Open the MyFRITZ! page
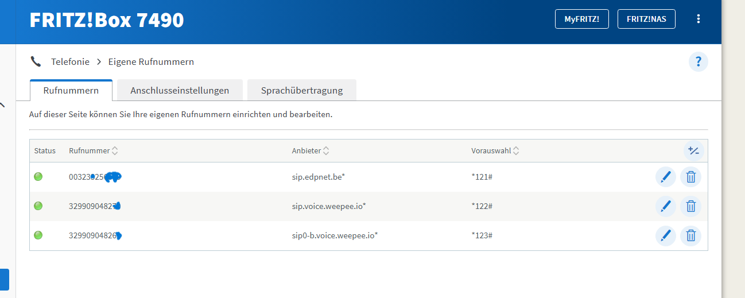The image size is (745, 298). [x=582, y=19]
